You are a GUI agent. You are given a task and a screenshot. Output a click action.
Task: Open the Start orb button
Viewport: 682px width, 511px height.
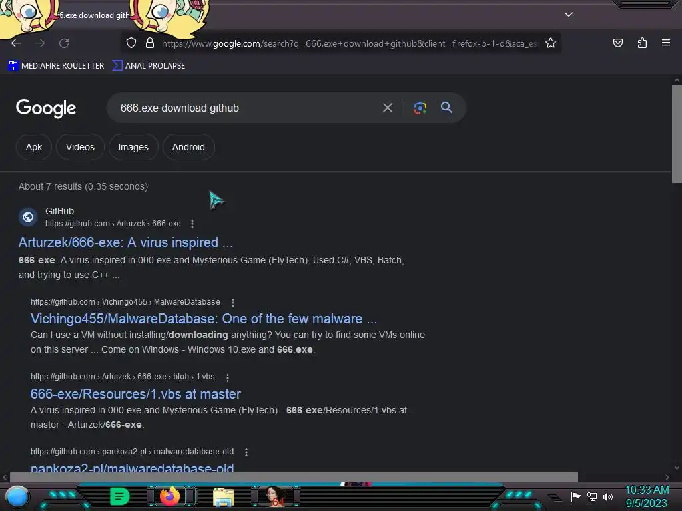click(17, 496)
